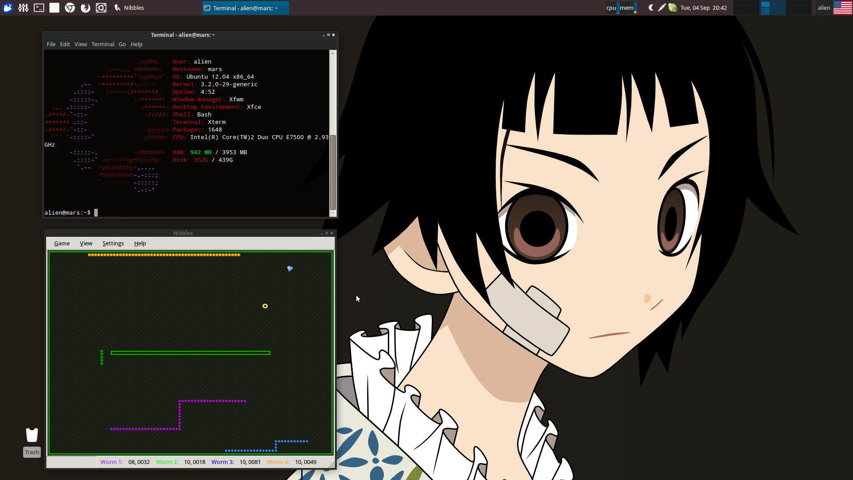853x480 pixels.
Task: Click the Worm 1 score label
Action: tap(111, 462)
